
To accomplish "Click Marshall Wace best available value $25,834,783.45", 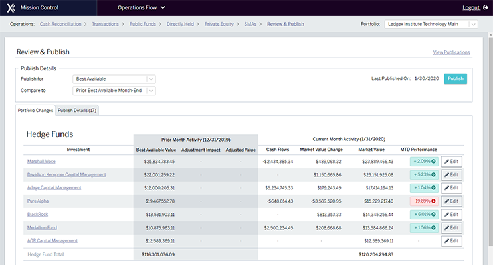I will click(159, 162).
